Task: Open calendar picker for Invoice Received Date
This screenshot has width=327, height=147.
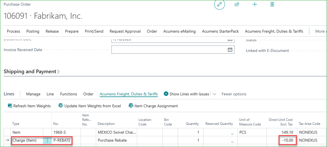Action: pyautogui.click(x=230, y=50)
